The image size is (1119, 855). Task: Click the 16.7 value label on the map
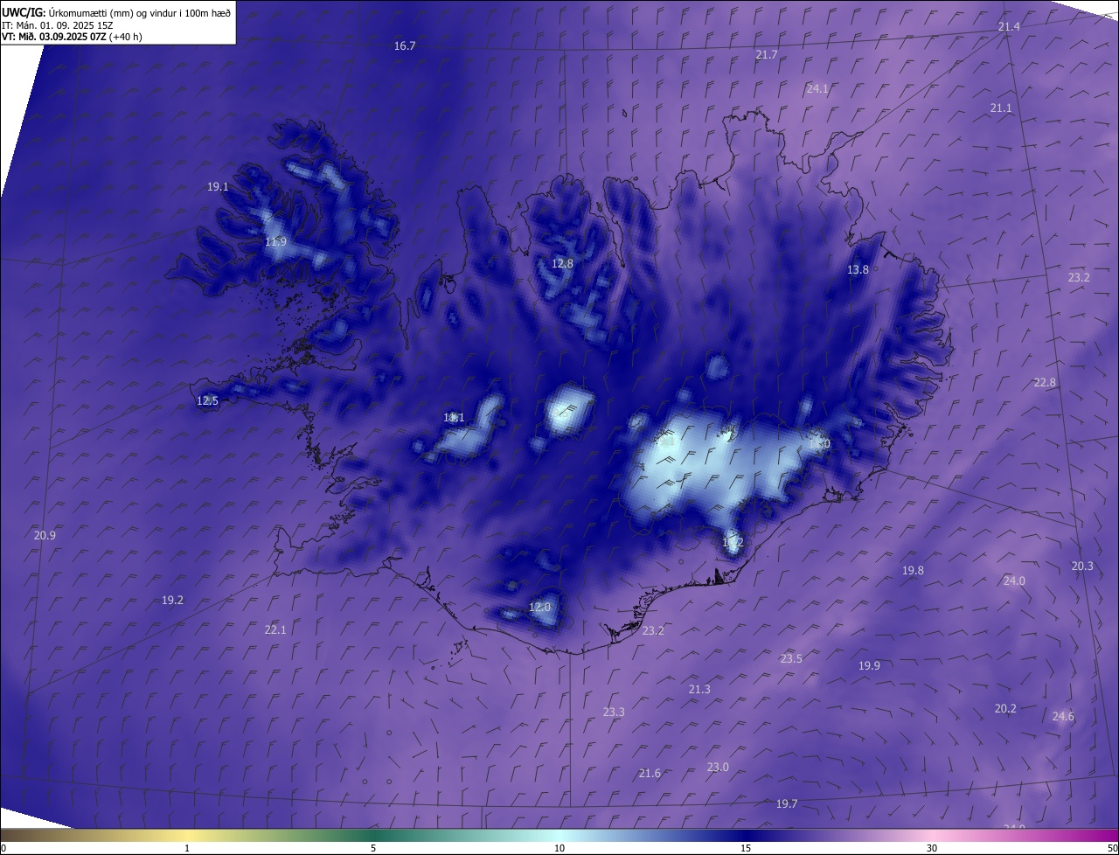point(405,46)
